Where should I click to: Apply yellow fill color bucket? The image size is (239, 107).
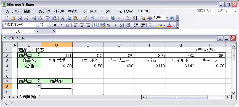(x=160, y=25)
